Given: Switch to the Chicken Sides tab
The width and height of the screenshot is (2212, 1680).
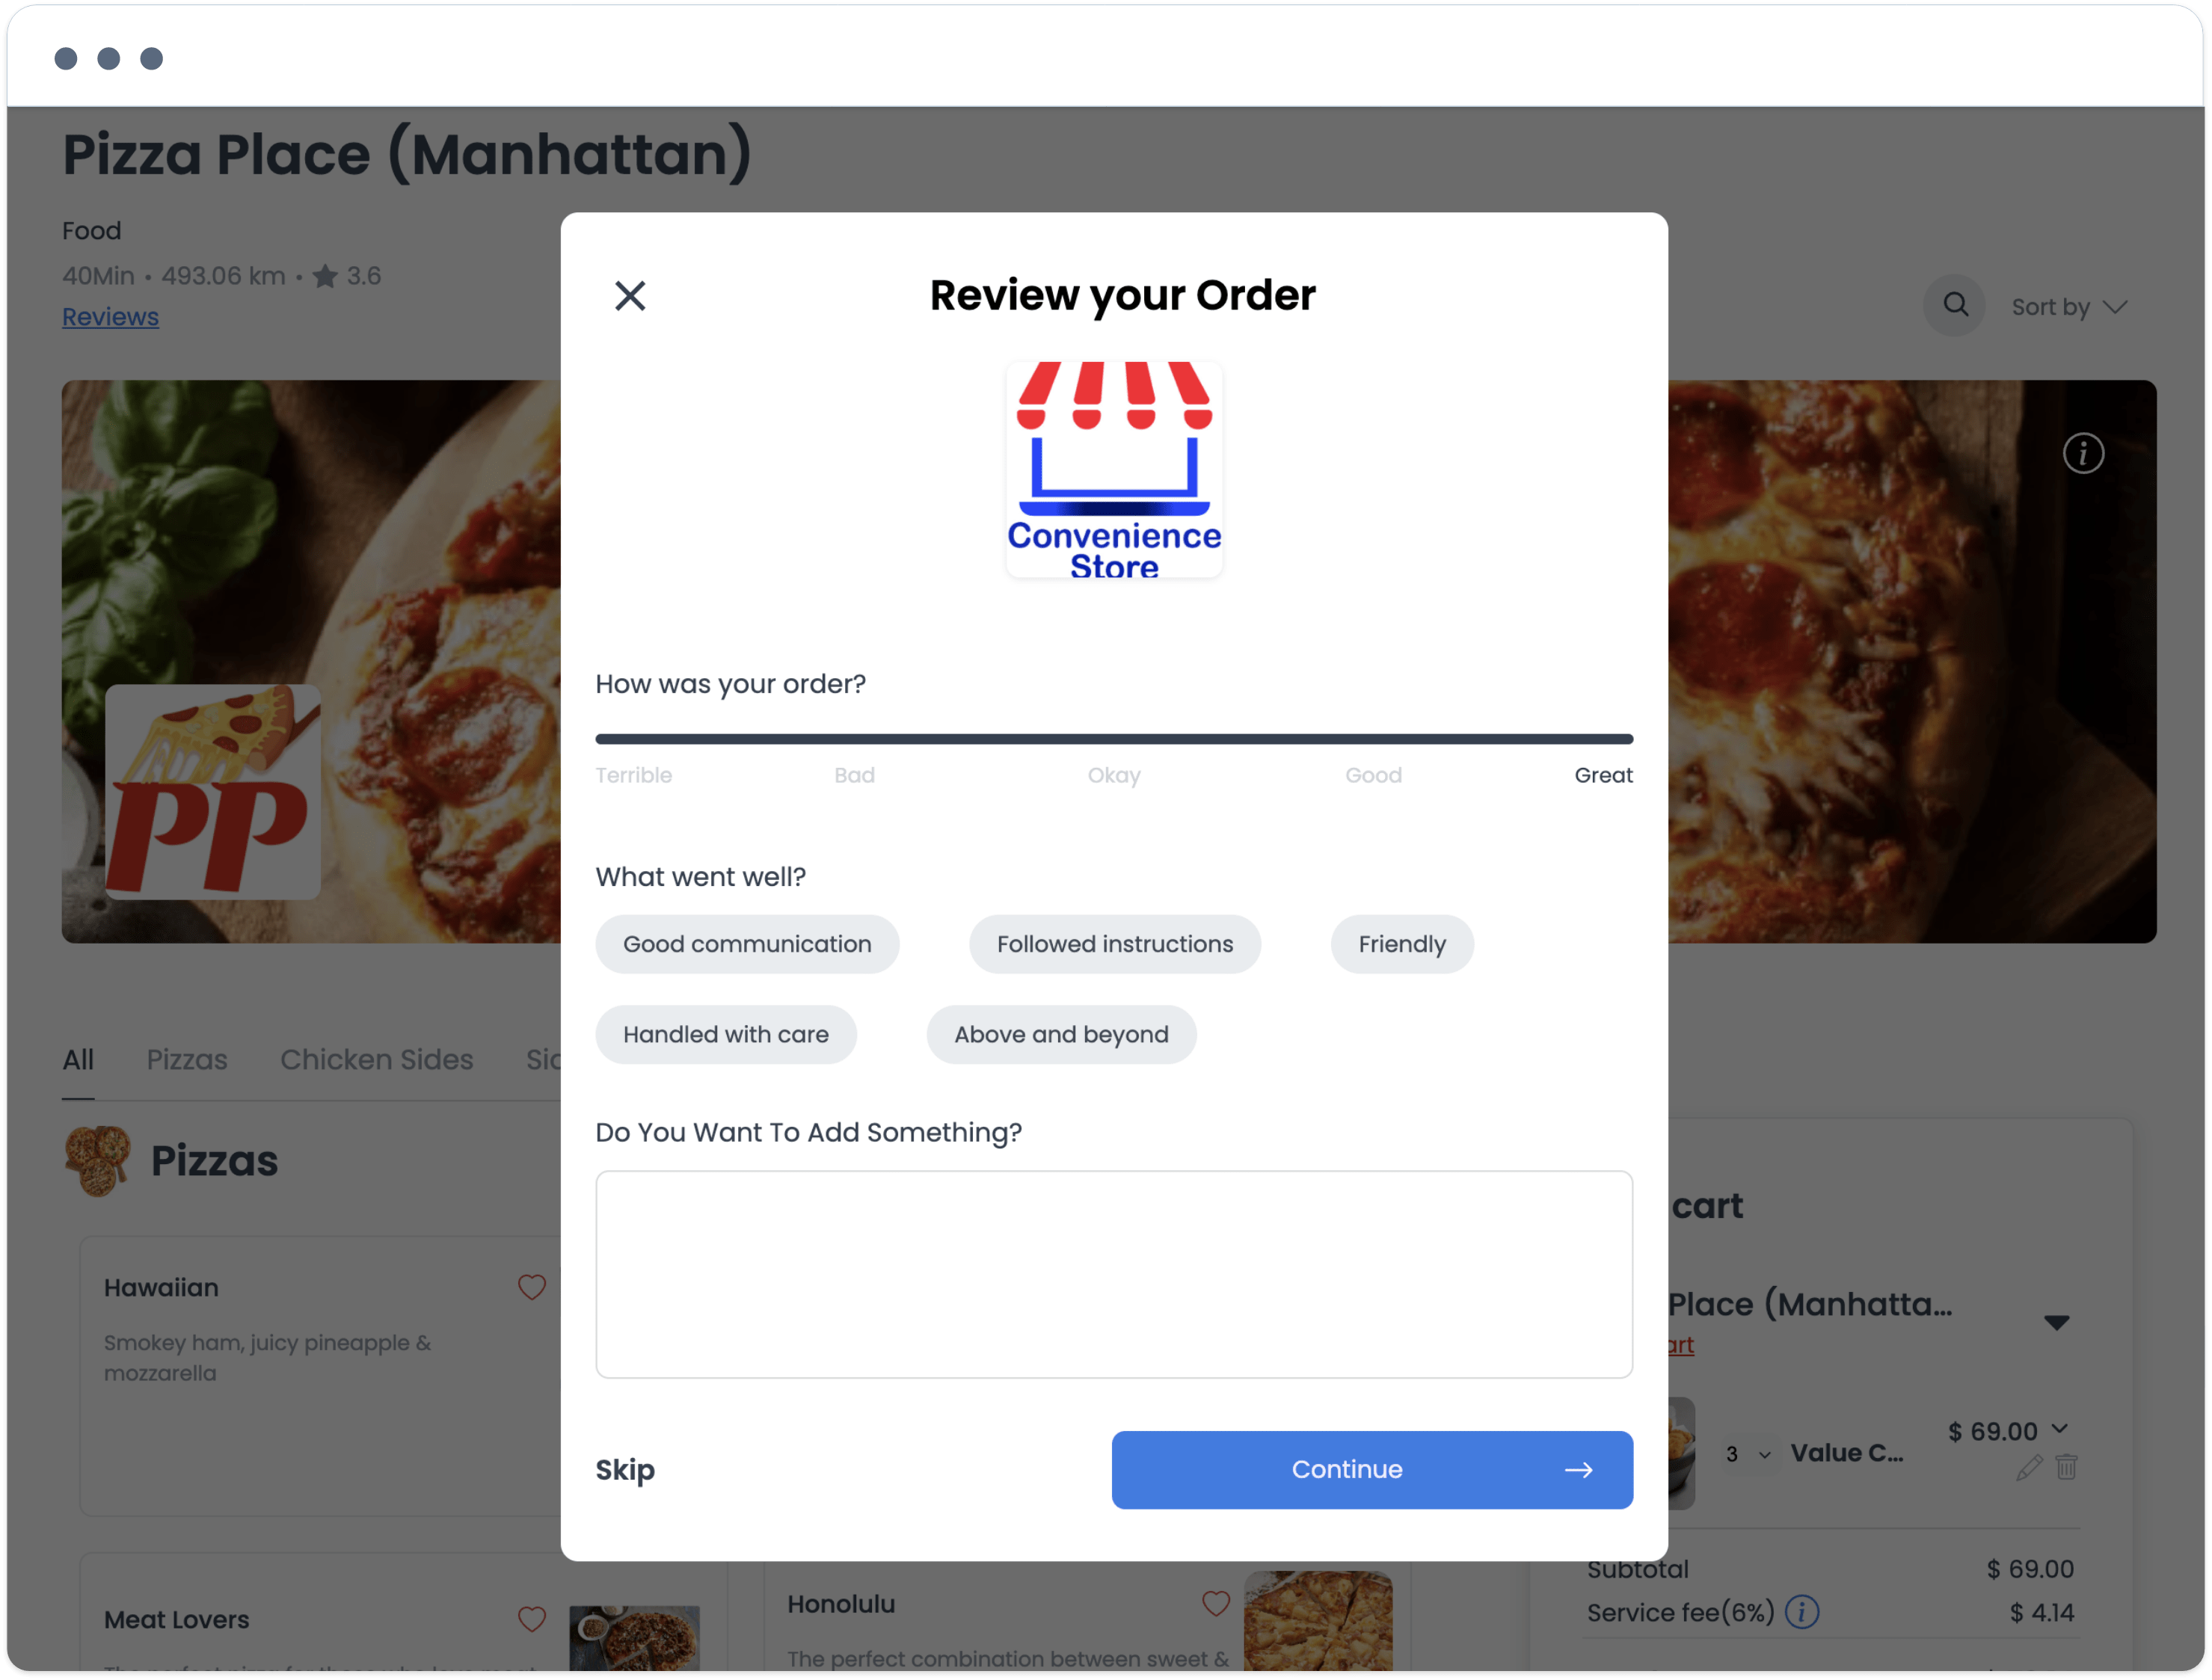Looking at the screenshot, I should pos(376,1059).
